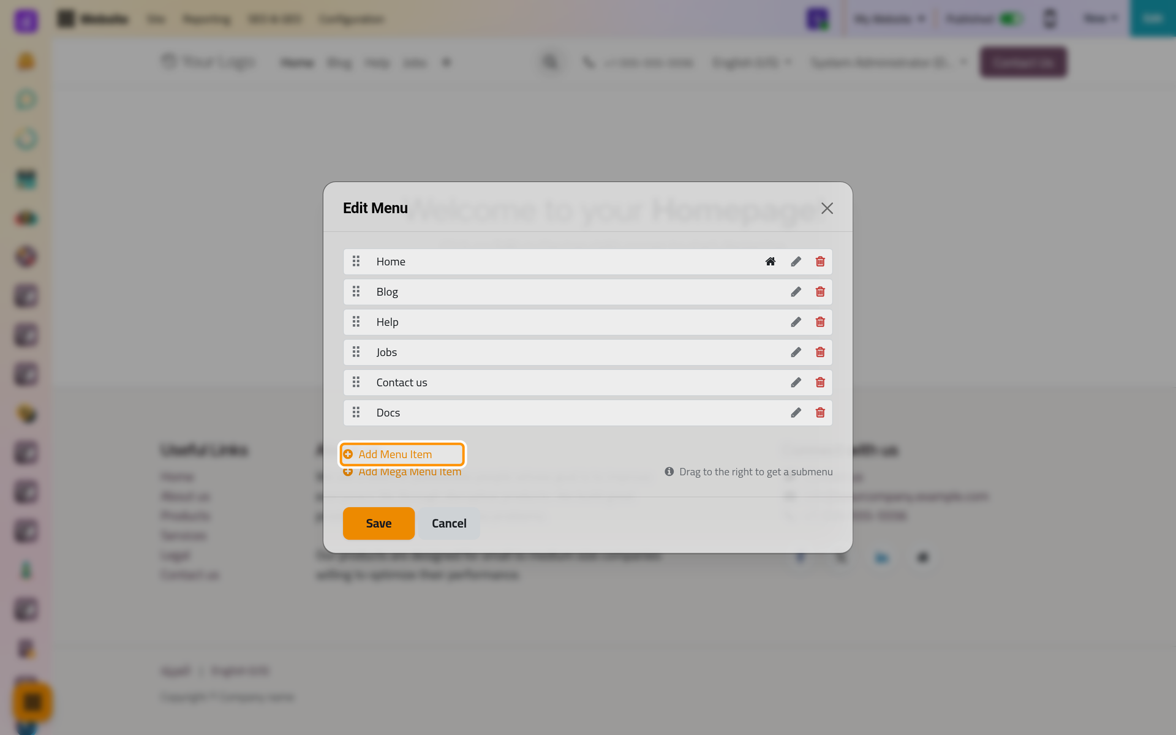
Task: Click the info icon beside drag hint
Action: point(669,472)
